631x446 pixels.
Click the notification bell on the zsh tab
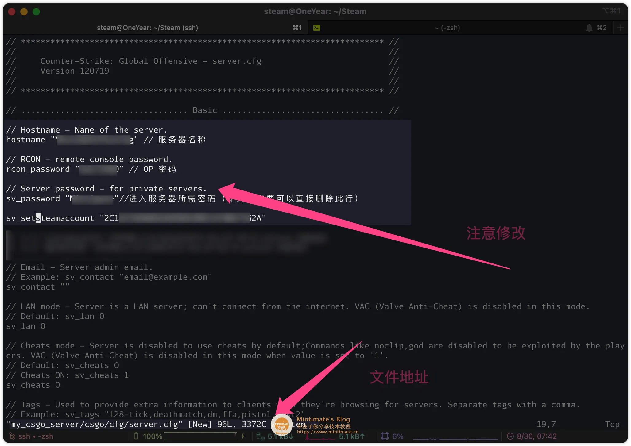[x=589, y=28]
